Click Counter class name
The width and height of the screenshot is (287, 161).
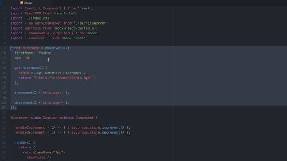point(50,118)
